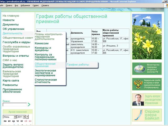Open Вопросы и ответы link
Viewport: 168px width, 126px height.
tap(16, 56)
